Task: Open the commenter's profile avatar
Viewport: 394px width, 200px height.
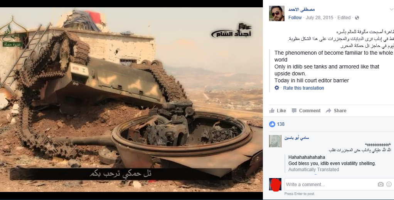Action: point(275,141)
